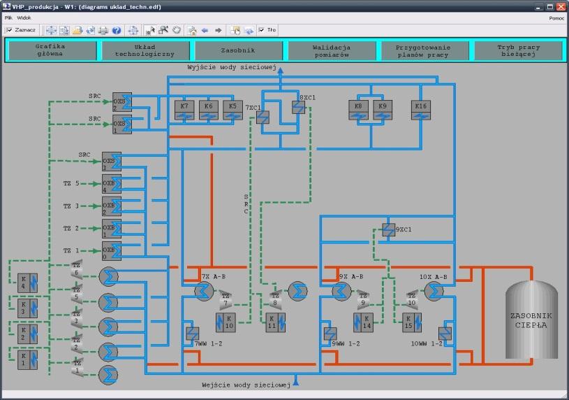
Task: Click the 9XC1 heat exchanger symbol
Action: coord(389,230)
